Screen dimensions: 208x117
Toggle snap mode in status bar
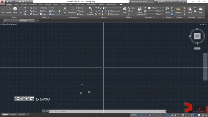pos(142,115)
